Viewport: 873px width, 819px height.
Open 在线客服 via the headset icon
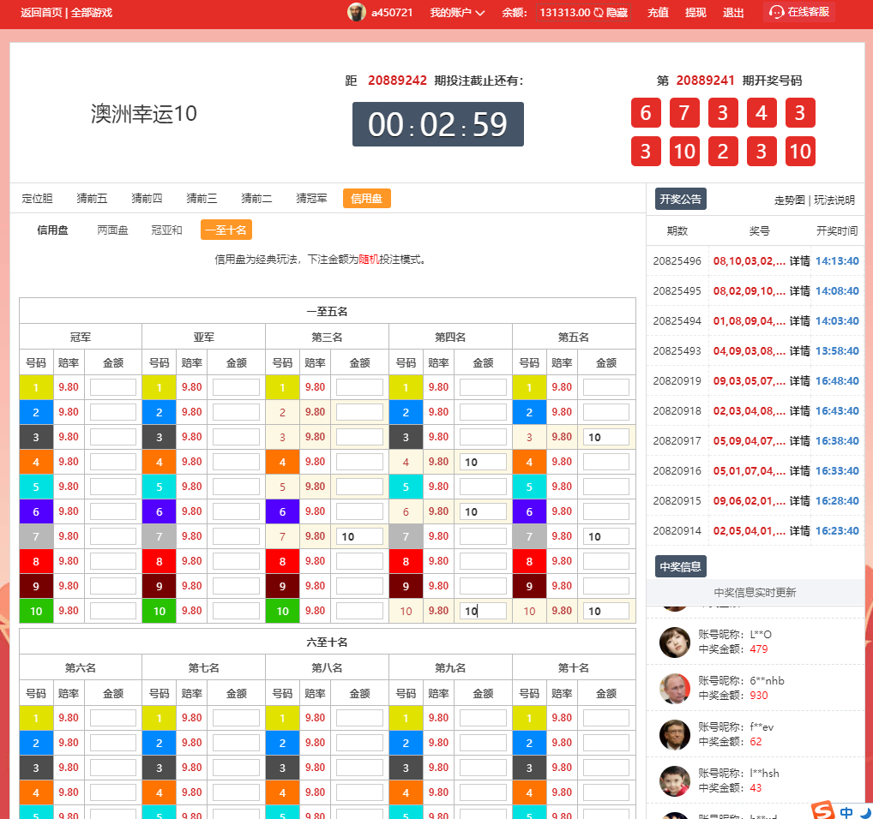[x=777, y=12]
